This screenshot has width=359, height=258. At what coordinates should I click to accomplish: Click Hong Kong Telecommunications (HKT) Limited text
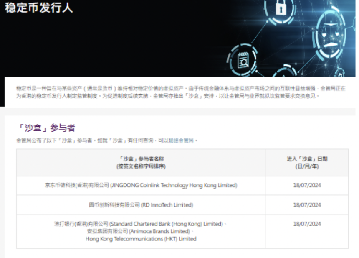[x=141, y=239]
